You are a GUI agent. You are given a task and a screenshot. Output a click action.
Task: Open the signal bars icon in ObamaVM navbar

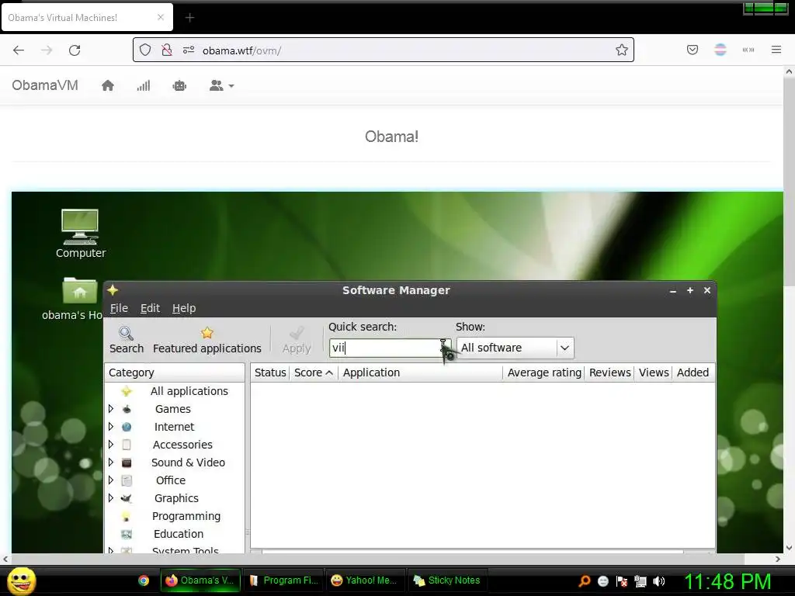144,85
